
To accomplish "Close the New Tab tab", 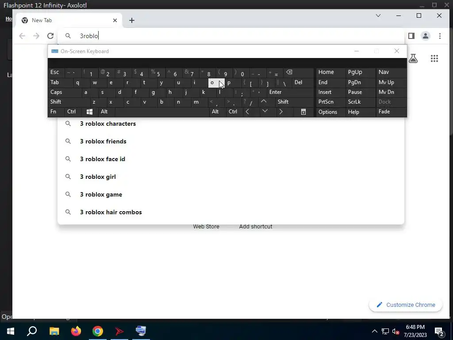I will pos(115,20).
